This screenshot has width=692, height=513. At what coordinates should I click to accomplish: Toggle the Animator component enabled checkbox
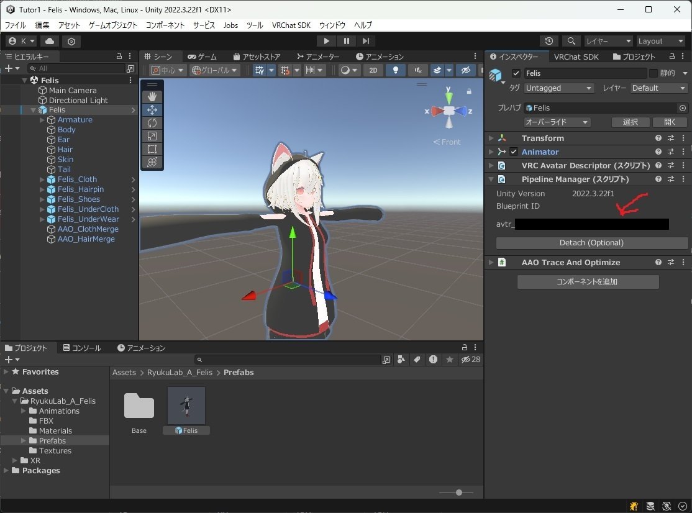pos(513,152)
